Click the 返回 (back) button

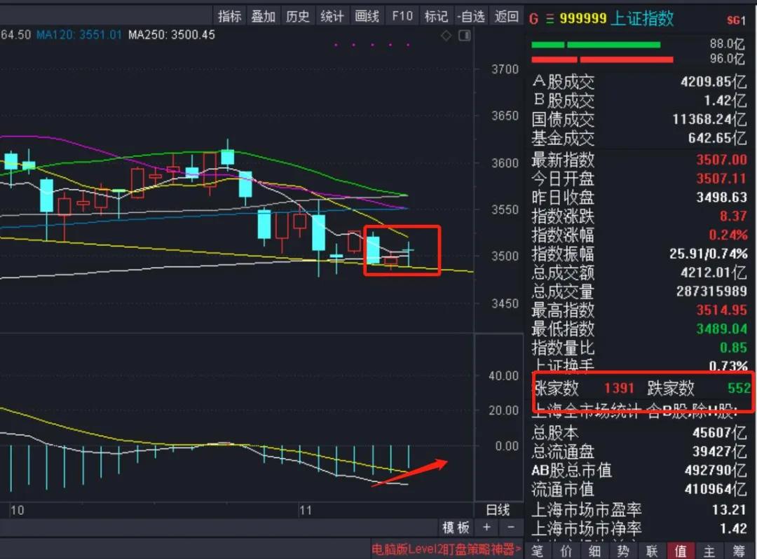click(505, 15)
